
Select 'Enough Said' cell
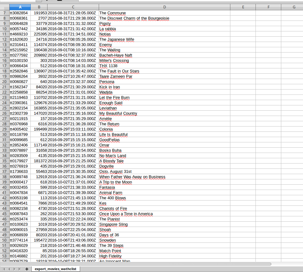pos(165,103)
